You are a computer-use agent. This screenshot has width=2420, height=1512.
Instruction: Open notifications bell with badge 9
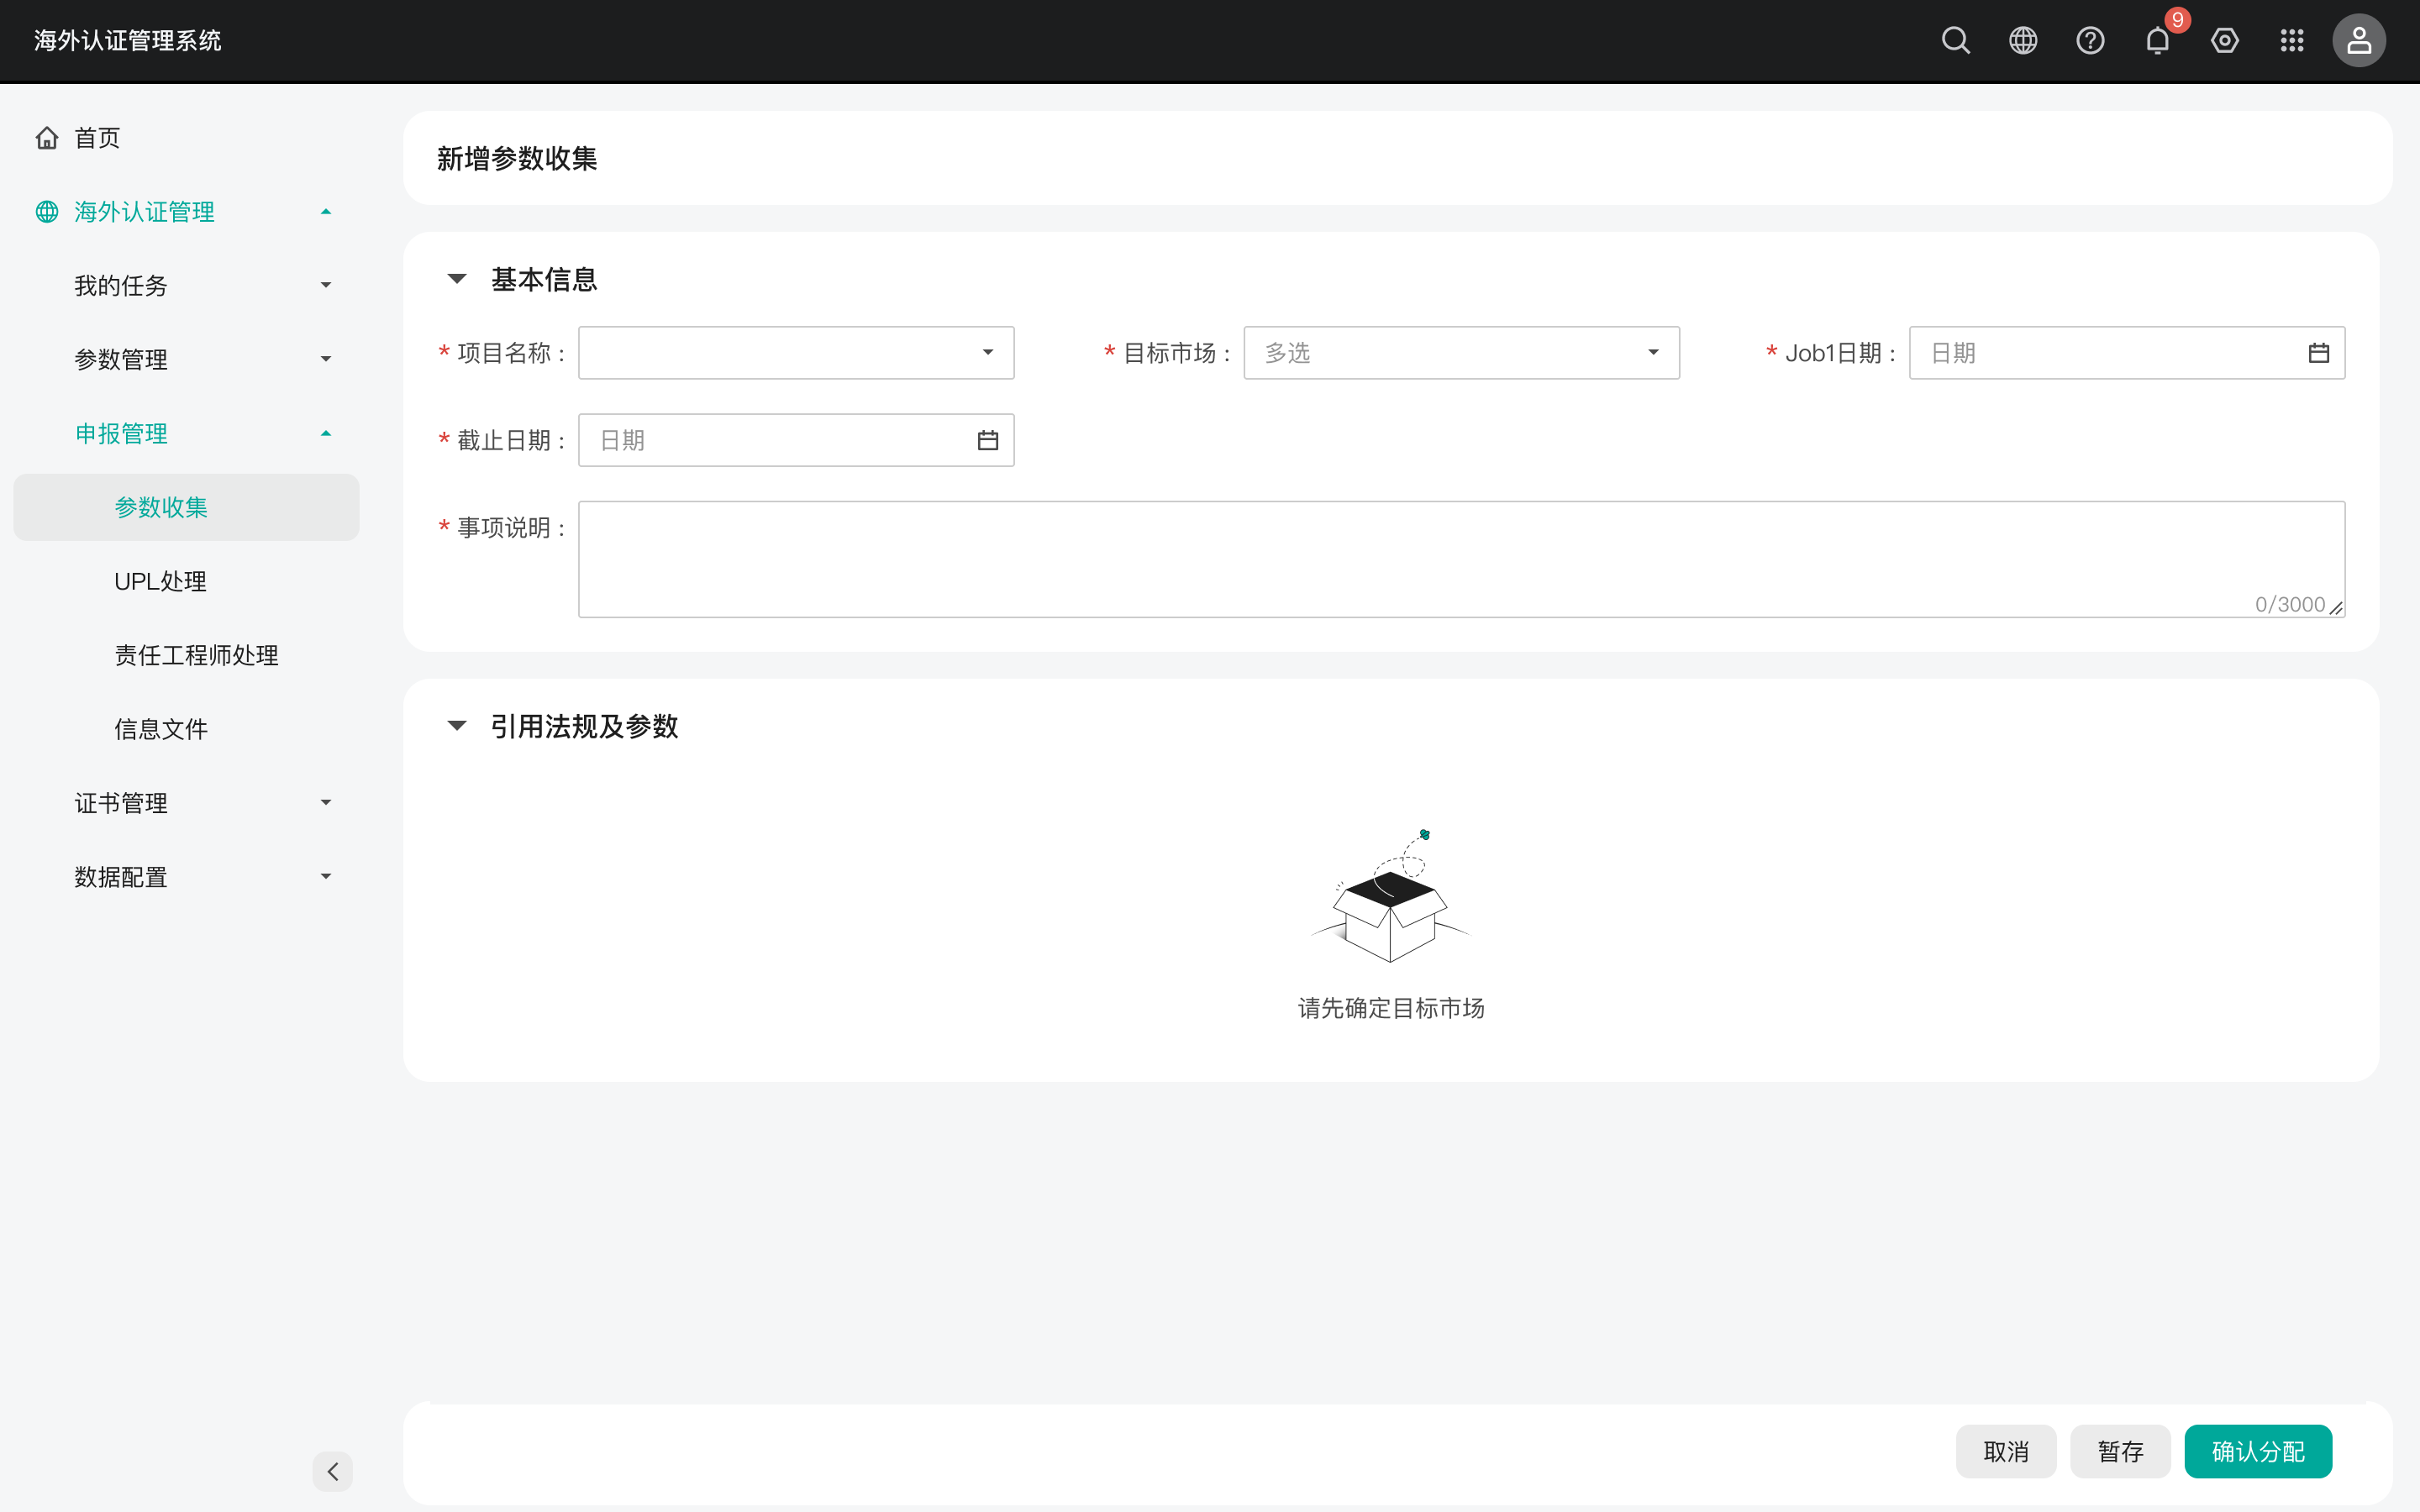pos(2157,40)
